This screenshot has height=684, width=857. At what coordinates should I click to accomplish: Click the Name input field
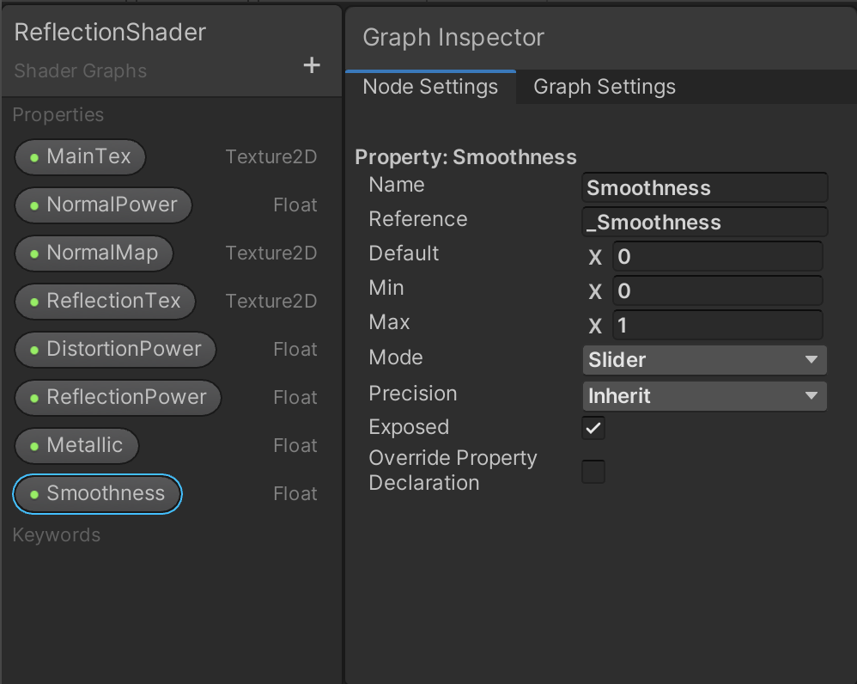[704, 188]
